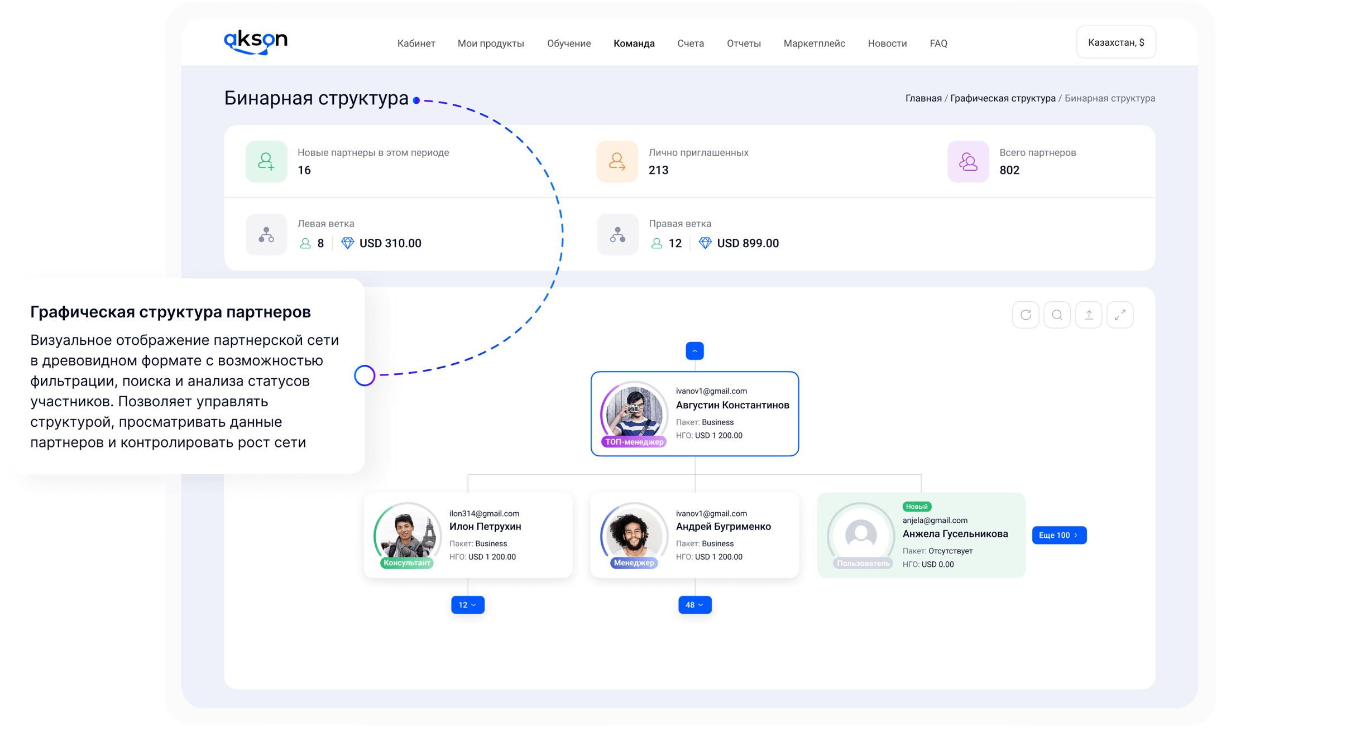Open search in the partner tree toolbar
Screen dimensions: 1370x737
click(x=1057, y=315)
